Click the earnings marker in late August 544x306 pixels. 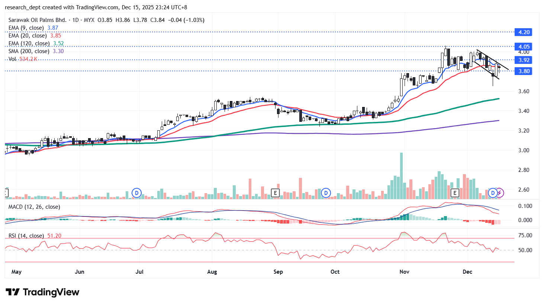(275, 193)
